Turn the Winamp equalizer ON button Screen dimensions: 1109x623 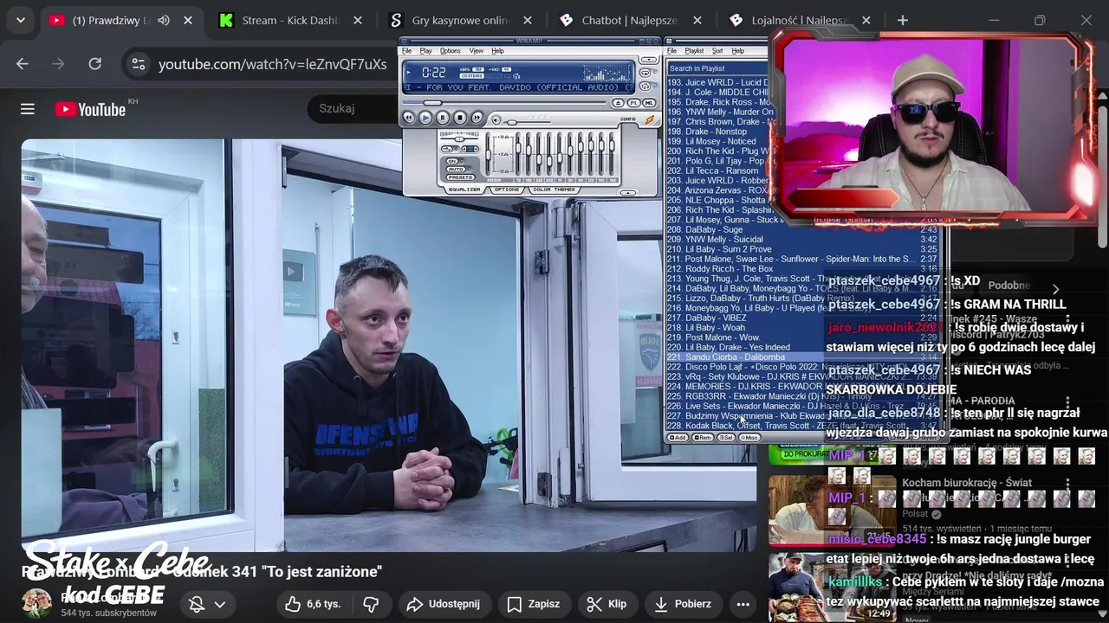pyautogui.click(x=452, y=161)
